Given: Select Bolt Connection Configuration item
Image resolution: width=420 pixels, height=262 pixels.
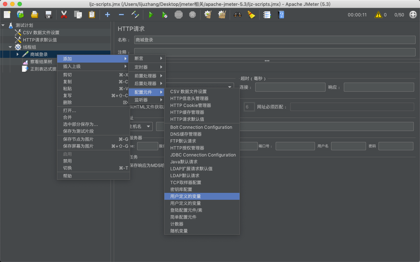Looking at the screenshot, I should tap(202, 127).
